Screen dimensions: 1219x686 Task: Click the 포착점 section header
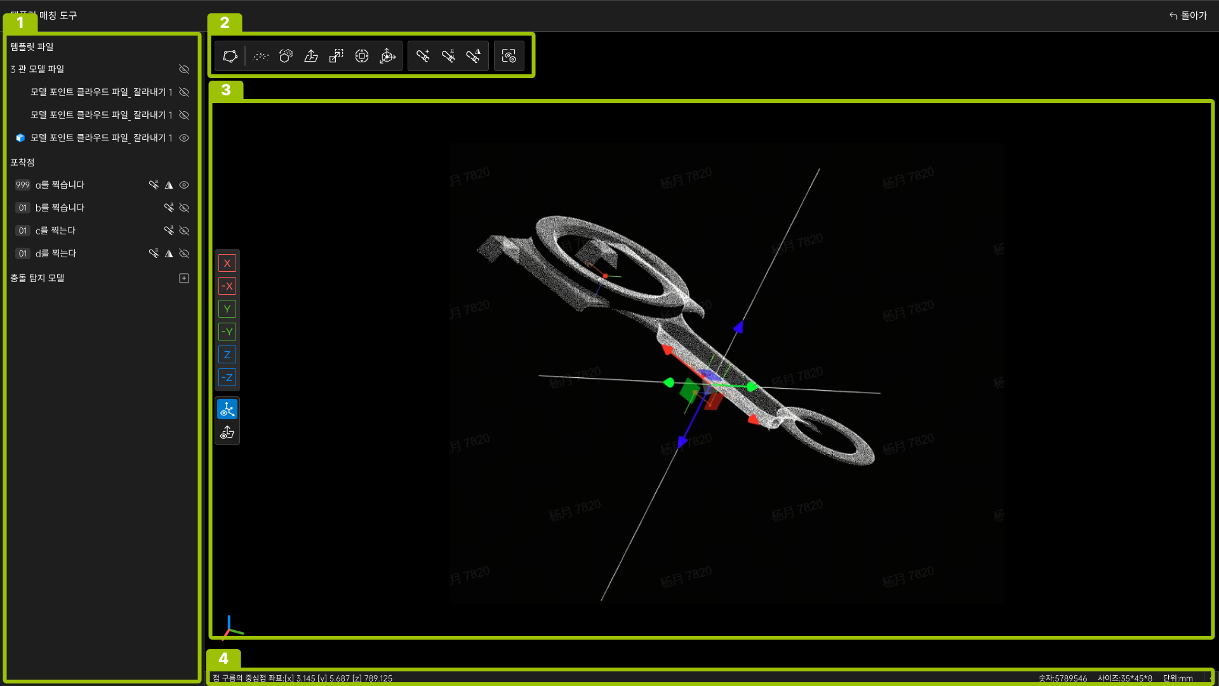point(22,163)
